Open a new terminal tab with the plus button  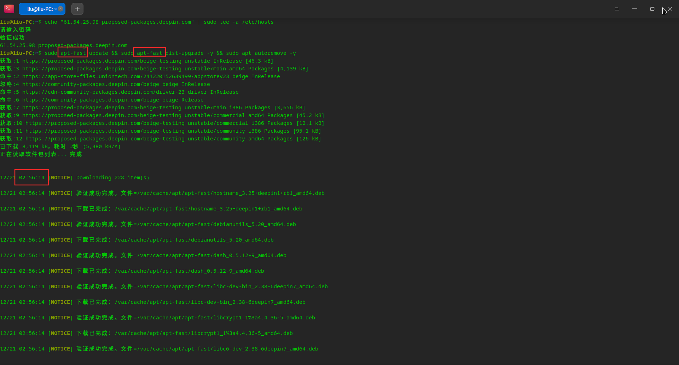[77, 9]
